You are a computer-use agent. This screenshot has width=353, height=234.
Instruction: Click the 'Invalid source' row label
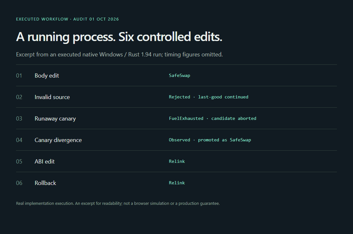[52, 97]
